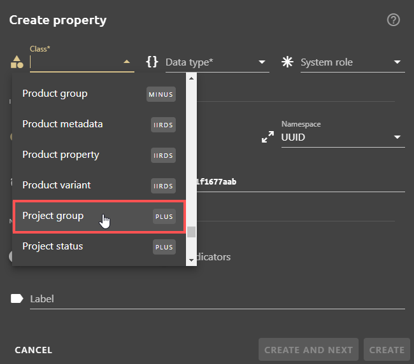Click the CANCEL button
Screen dimensions: 414x364
coord(34,350)
